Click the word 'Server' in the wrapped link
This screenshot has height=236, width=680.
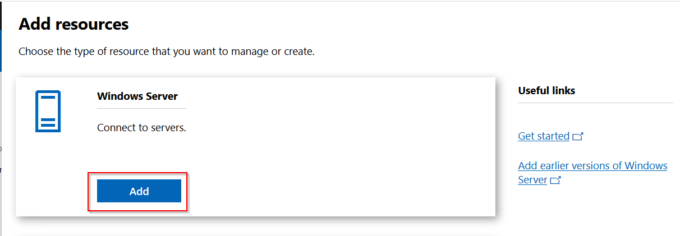tap(532, 180)
